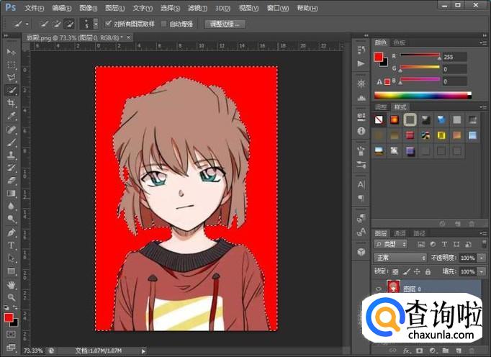Click the subtract from selection brush icon
This screenshot has width=491, height=357.
pos(68,24)
